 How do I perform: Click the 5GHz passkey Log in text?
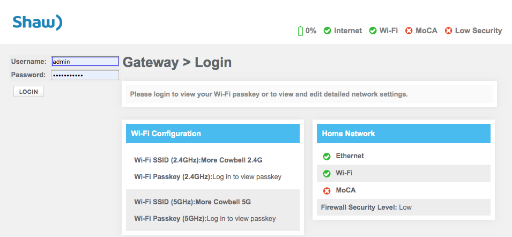241,219
